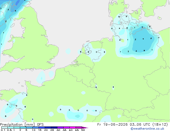Select the 30–35 mm purple legend swatch
Viewport: 170px width, 131px height.
(x=60, y=128)
